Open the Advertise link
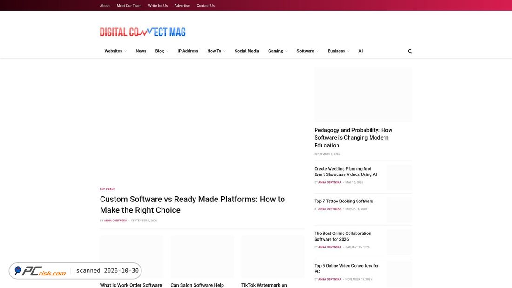 click(x=182, y=6)
